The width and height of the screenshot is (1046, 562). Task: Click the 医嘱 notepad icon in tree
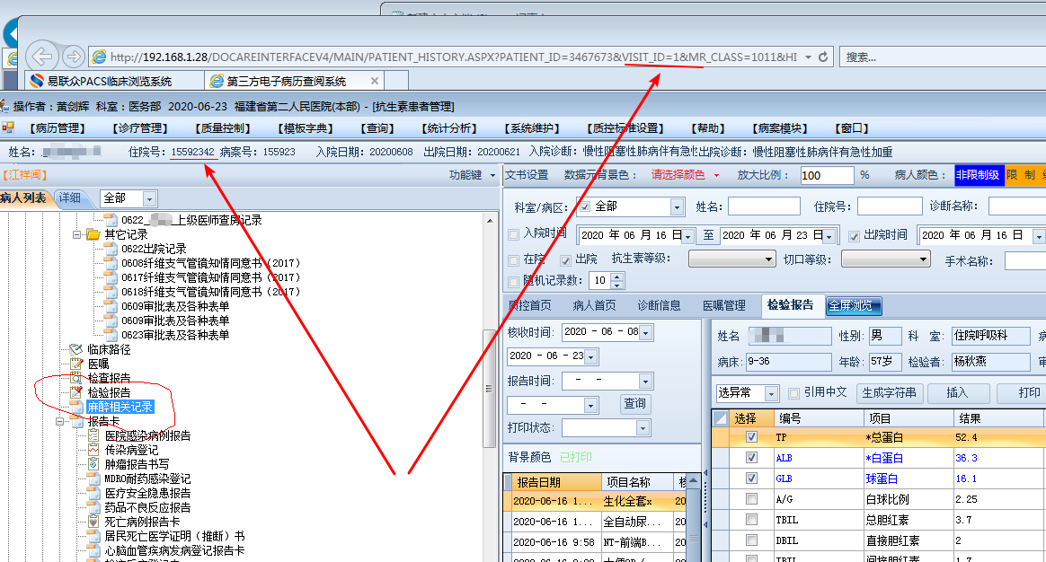76,364
